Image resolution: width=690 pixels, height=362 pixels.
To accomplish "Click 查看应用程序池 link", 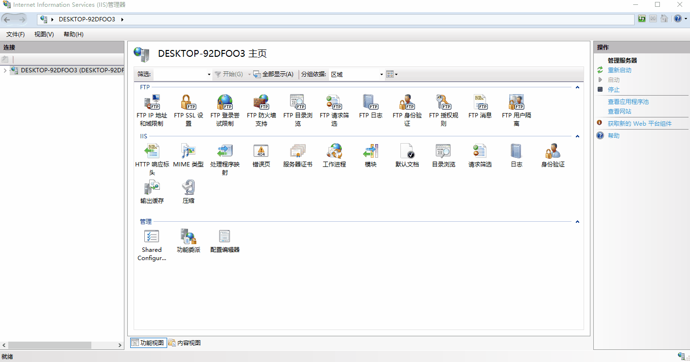I will tap(628, 102).
